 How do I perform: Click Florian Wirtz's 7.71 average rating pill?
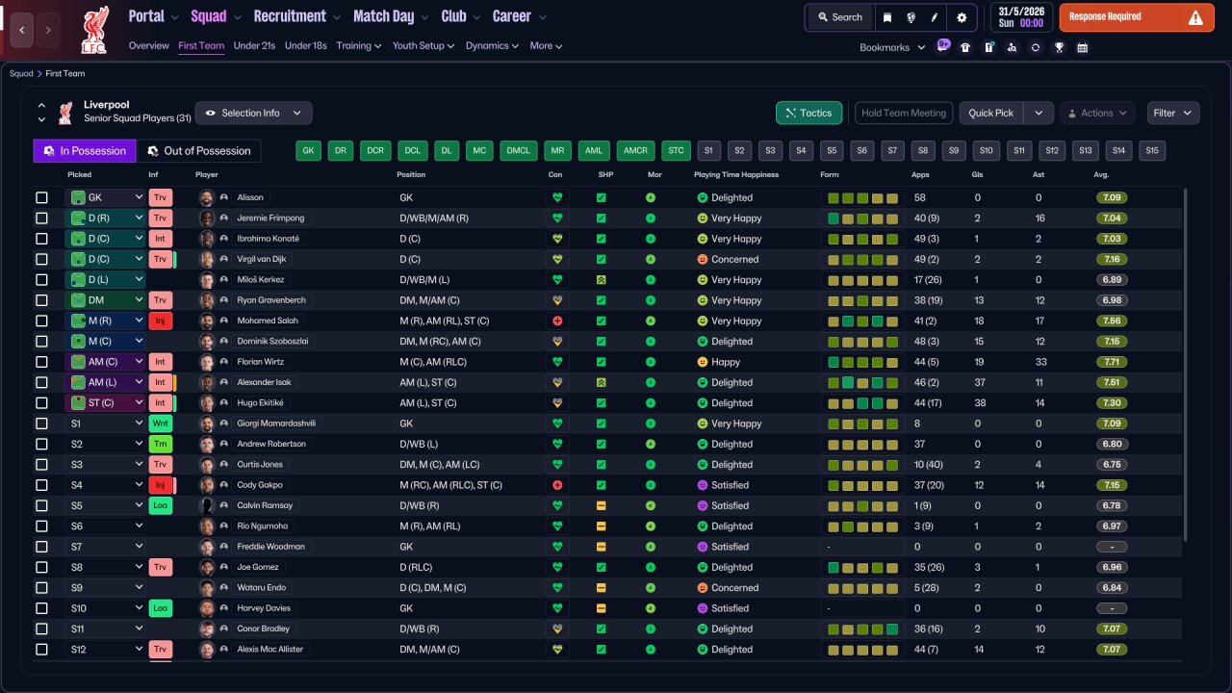(1112, 362)
